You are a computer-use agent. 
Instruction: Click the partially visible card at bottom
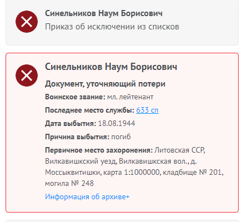122,221
